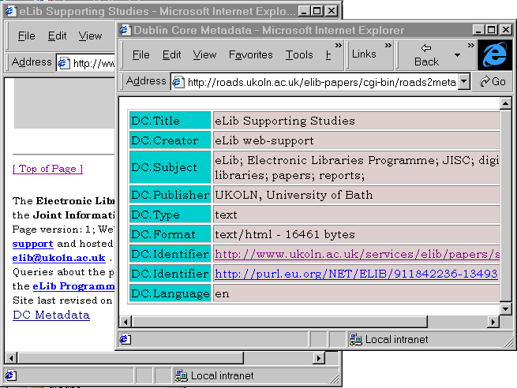Click the Links toolbar label

[x=364, y=54]
